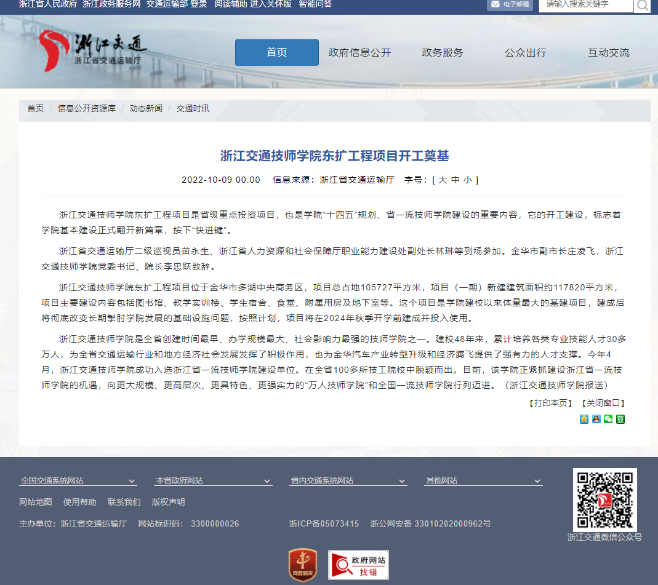
Task: Open the 政府信息公开 menu
Action: (359, 52)
